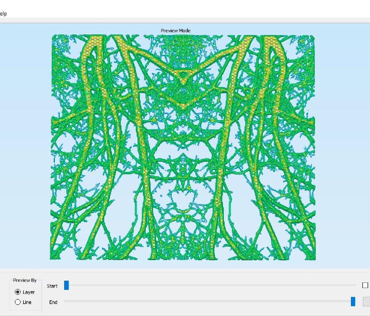Click the empty toolbar strip below the menu bar
The image size is (370, 316).
click(x=185, y=20)
